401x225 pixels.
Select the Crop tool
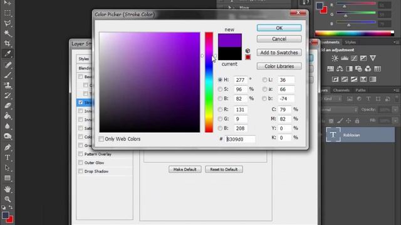click(8, 43)
